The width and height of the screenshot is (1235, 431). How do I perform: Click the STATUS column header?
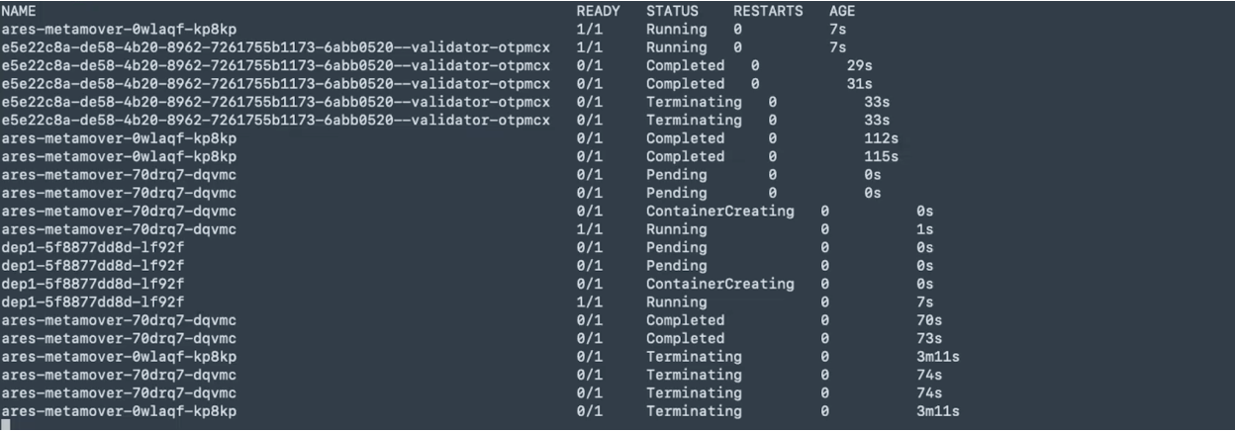tap(672, 11)
